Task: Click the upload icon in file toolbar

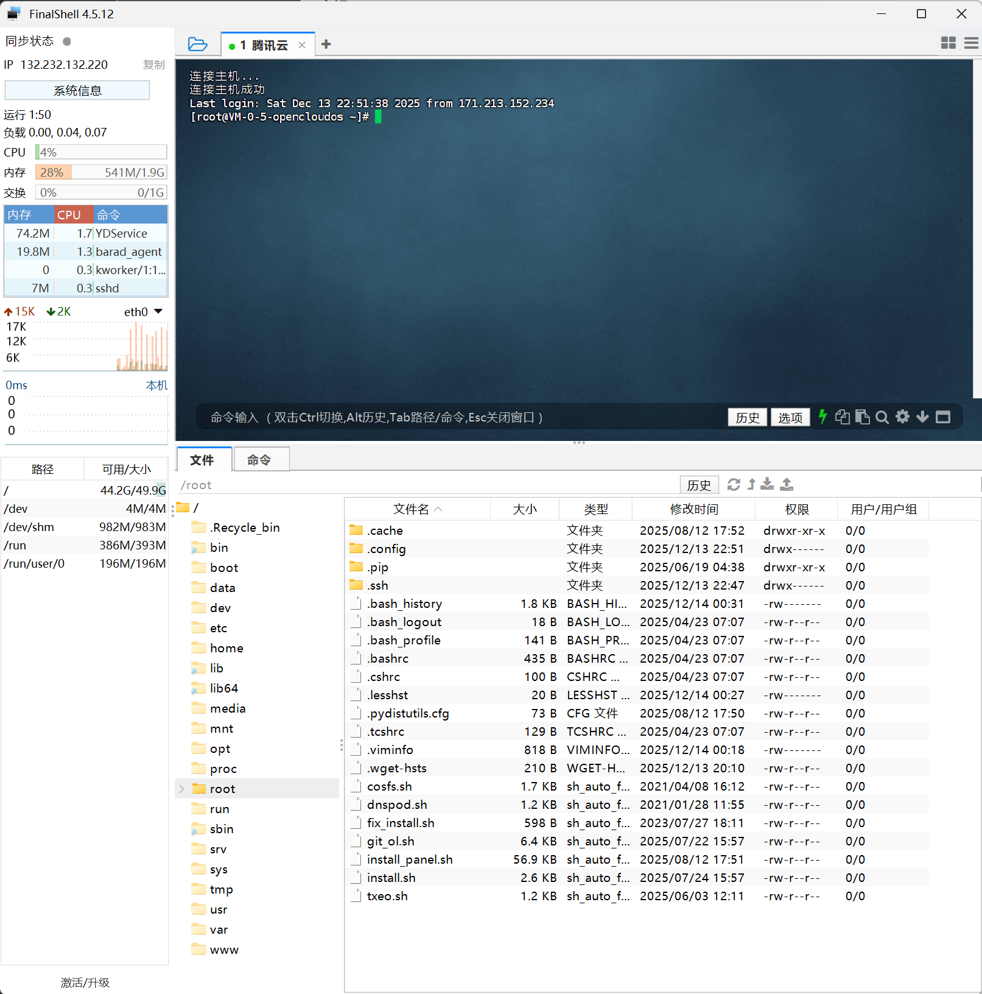Action: [x=787, y=485]
